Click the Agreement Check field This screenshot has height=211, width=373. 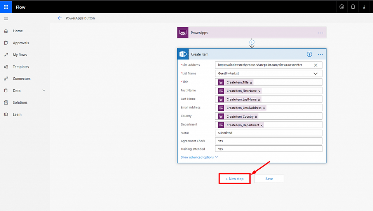click(x=268, y=141)
